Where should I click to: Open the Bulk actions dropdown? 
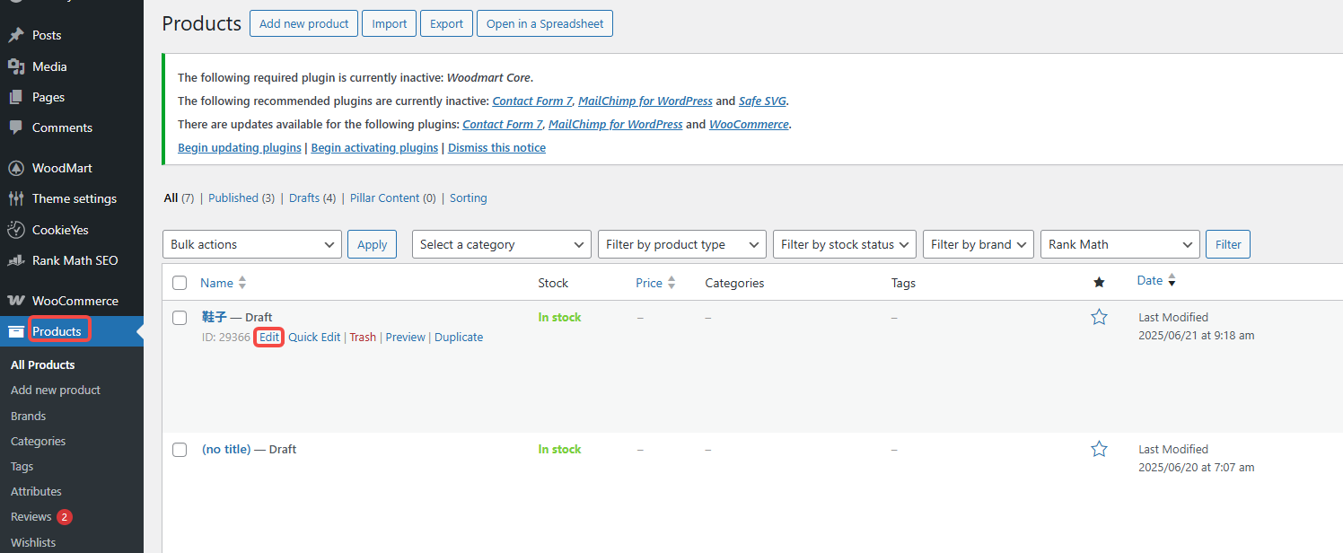(251, 243)
